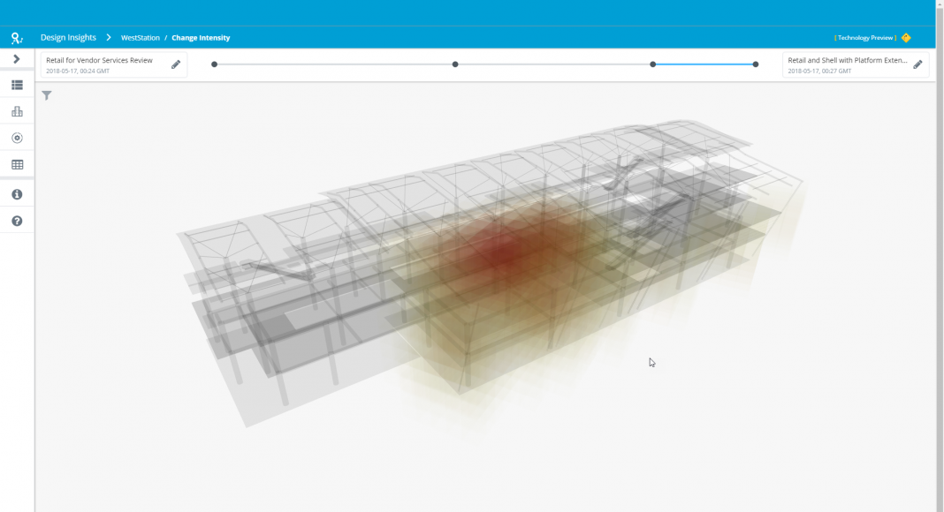Open the filter funnel in viewport

coord(47,95)
